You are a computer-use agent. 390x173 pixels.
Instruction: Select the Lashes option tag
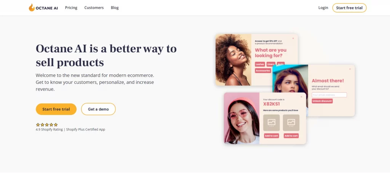(260, 64)
